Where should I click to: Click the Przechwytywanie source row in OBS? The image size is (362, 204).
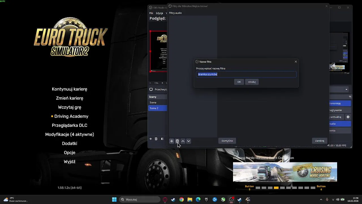tap(158, 90)
